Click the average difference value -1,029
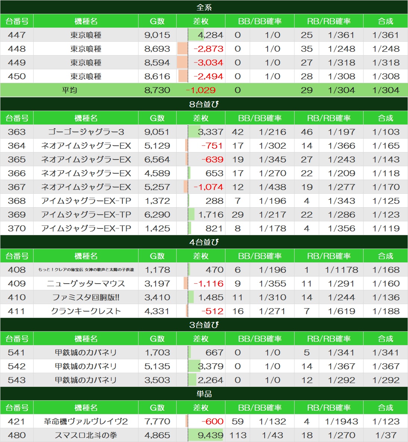The width and height of the screenshot is (408, 442). coord(201,90)
